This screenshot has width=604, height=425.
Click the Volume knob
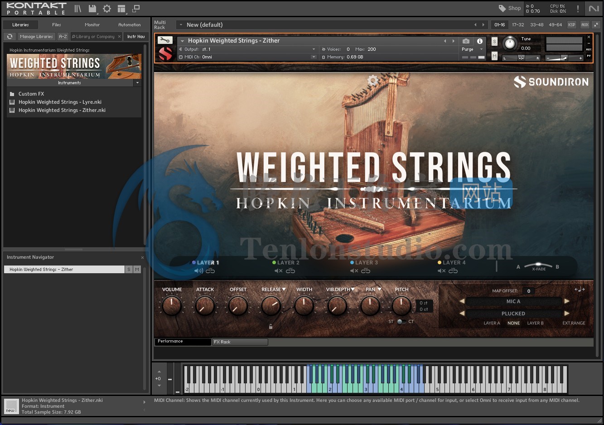tap(172, 306)
